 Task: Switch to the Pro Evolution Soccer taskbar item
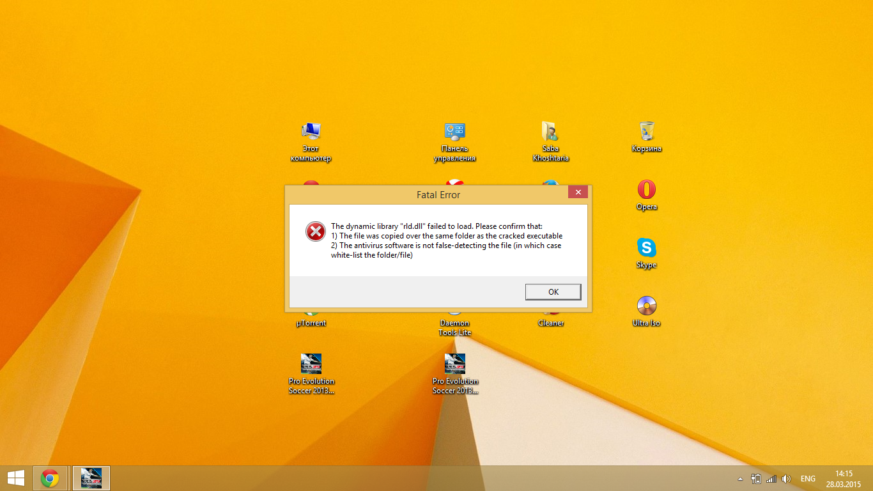[91, 478]
